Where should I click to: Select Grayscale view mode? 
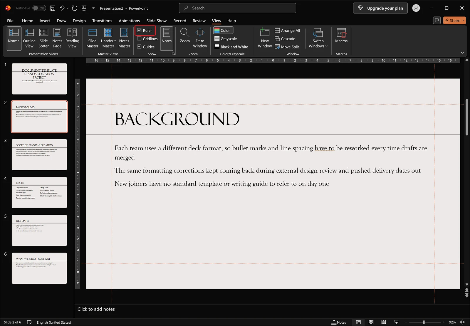226,38
